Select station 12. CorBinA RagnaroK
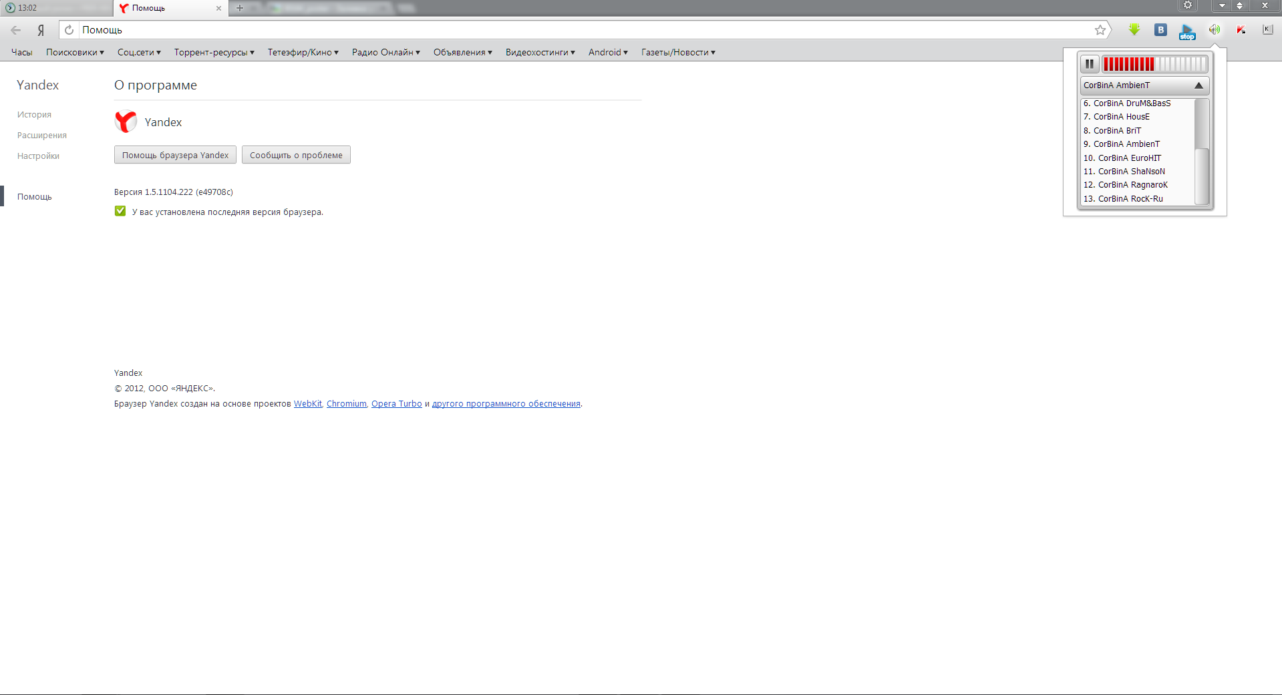The width and height of the screenshot is (1282, 695). 1138,185
